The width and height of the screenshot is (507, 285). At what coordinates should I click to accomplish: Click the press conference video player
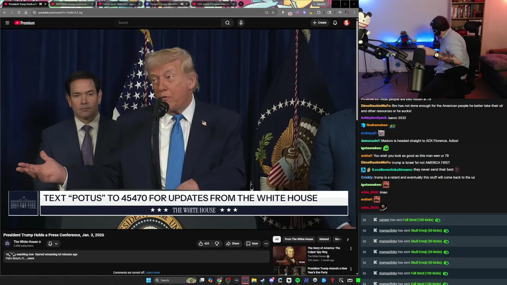(x=178, y=129)
